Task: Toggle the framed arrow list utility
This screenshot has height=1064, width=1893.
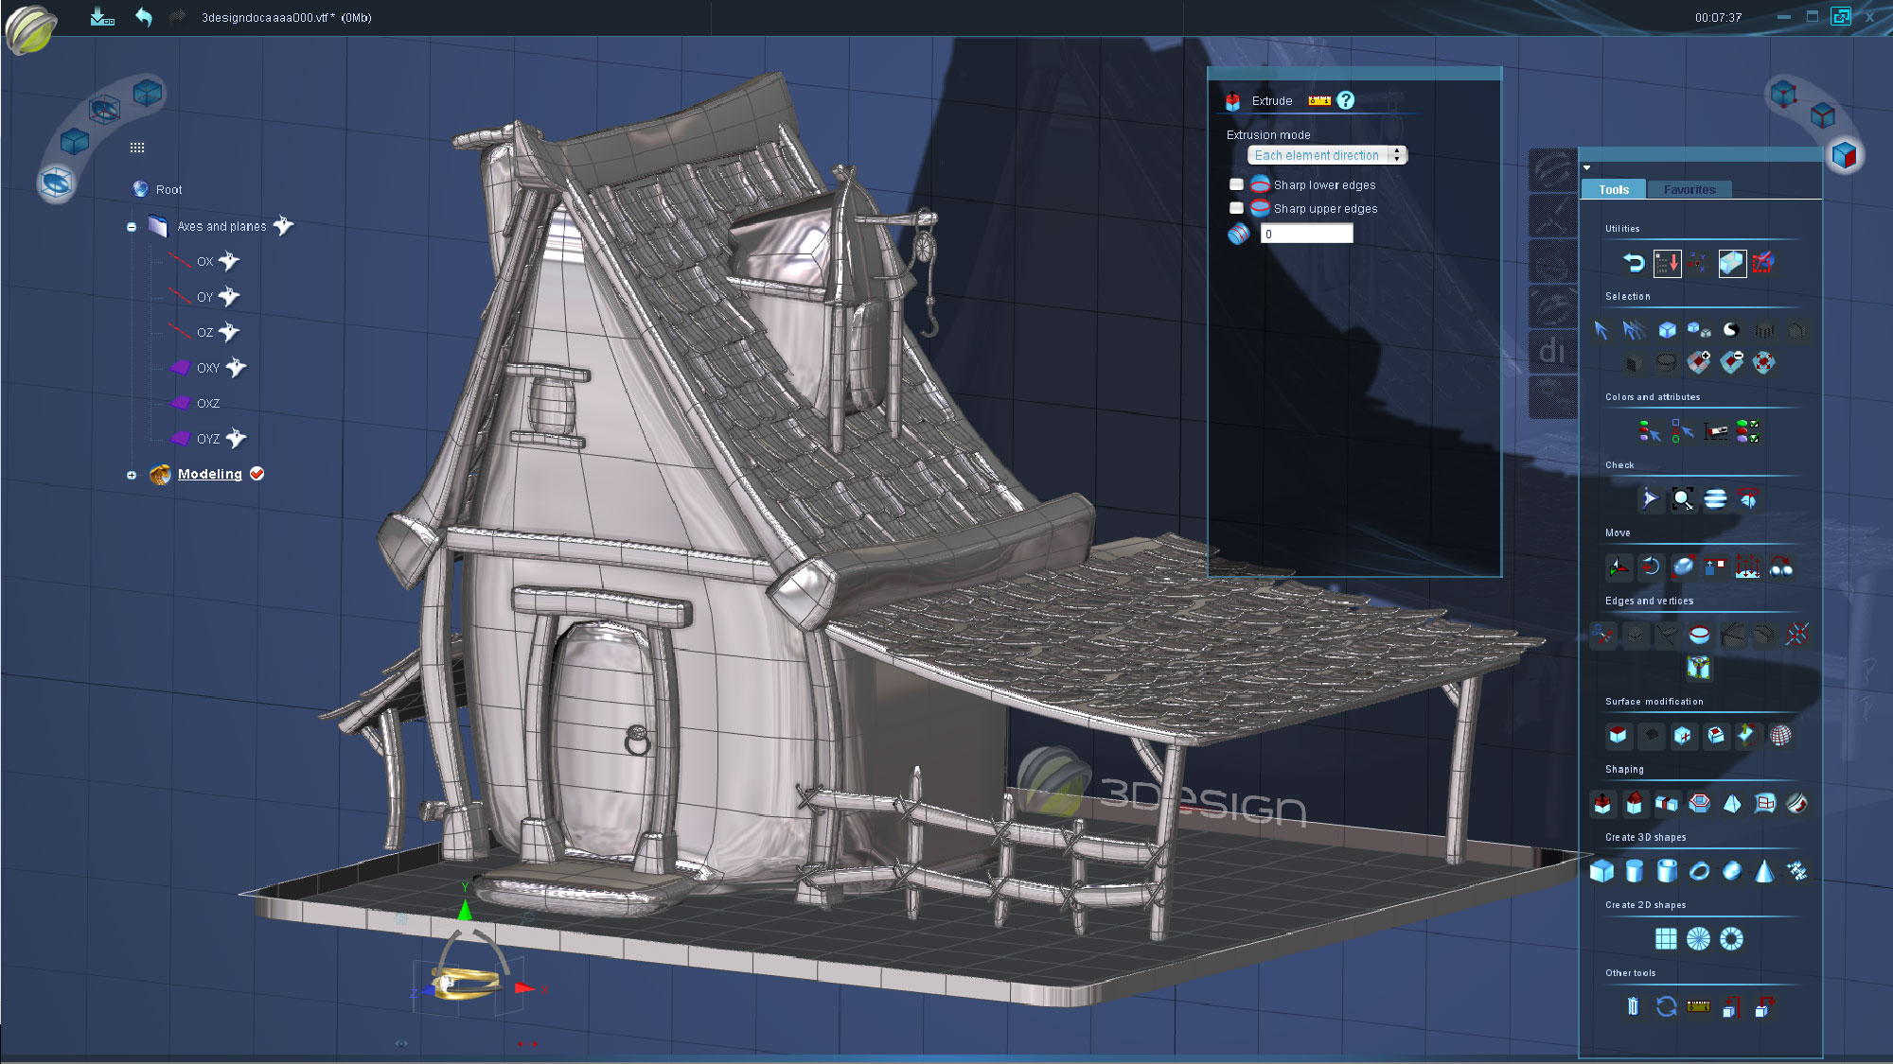Action: (x=1667, y=263)
